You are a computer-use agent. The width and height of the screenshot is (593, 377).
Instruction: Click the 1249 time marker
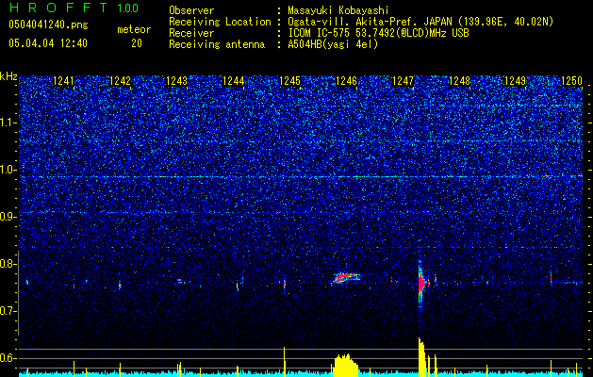tap(516, 81)
